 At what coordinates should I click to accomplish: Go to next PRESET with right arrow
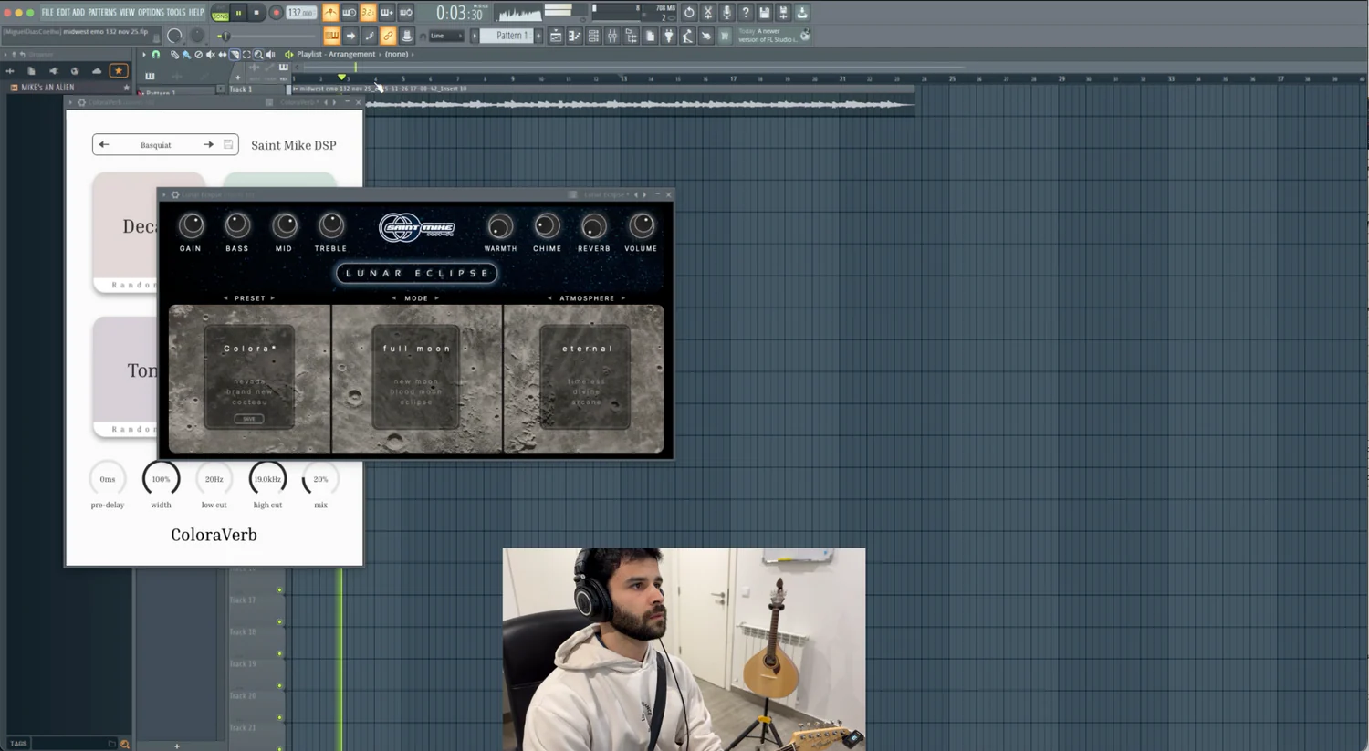(x=272, y=298)
